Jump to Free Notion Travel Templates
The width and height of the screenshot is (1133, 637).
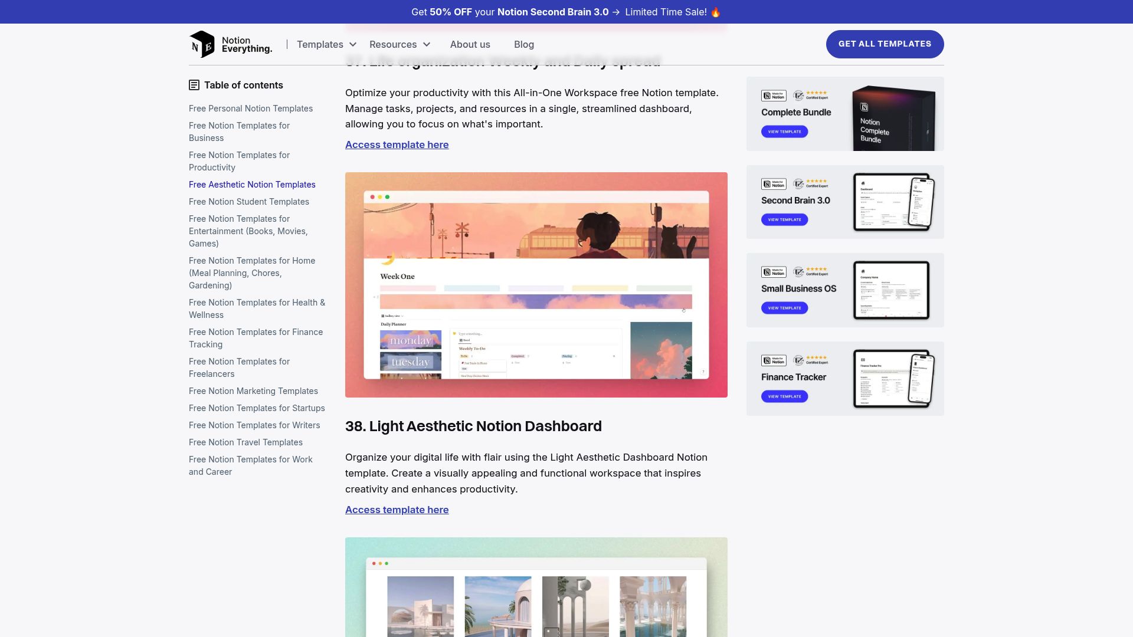245,442
